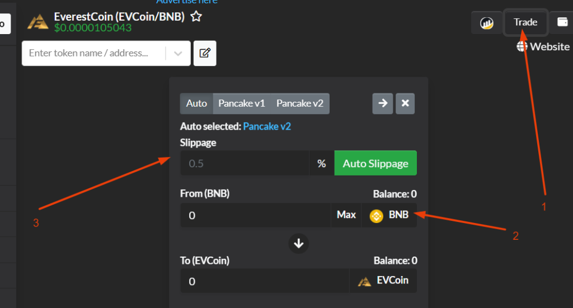Click the BNB token selector label
Screen dimensions: 573x308
(398, 215)
